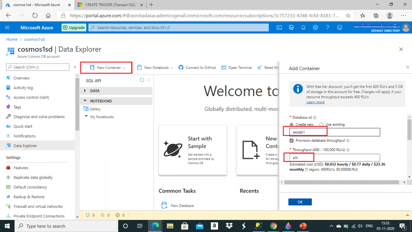Collapse the My Notebooks node

coord(86,116)
